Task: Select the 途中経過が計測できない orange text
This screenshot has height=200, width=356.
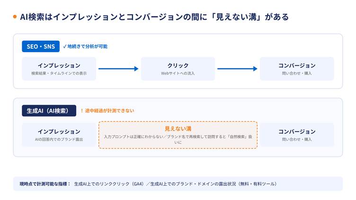Action: pyautogui.click(x=109, y=111)
